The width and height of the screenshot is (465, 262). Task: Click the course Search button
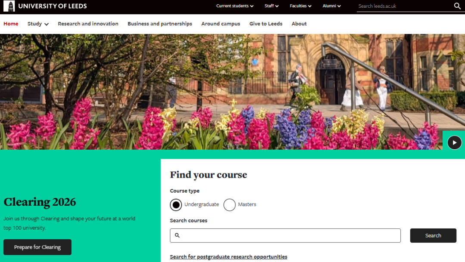click(433, 236)
